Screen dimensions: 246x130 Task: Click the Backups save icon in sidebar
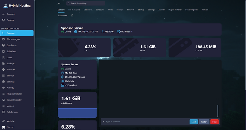(3, 63)
